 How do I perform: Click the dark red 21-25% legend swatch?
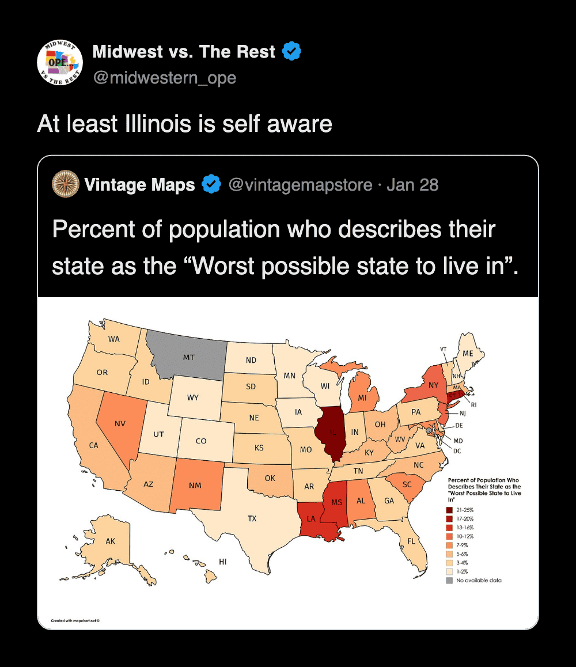(449, 510)
